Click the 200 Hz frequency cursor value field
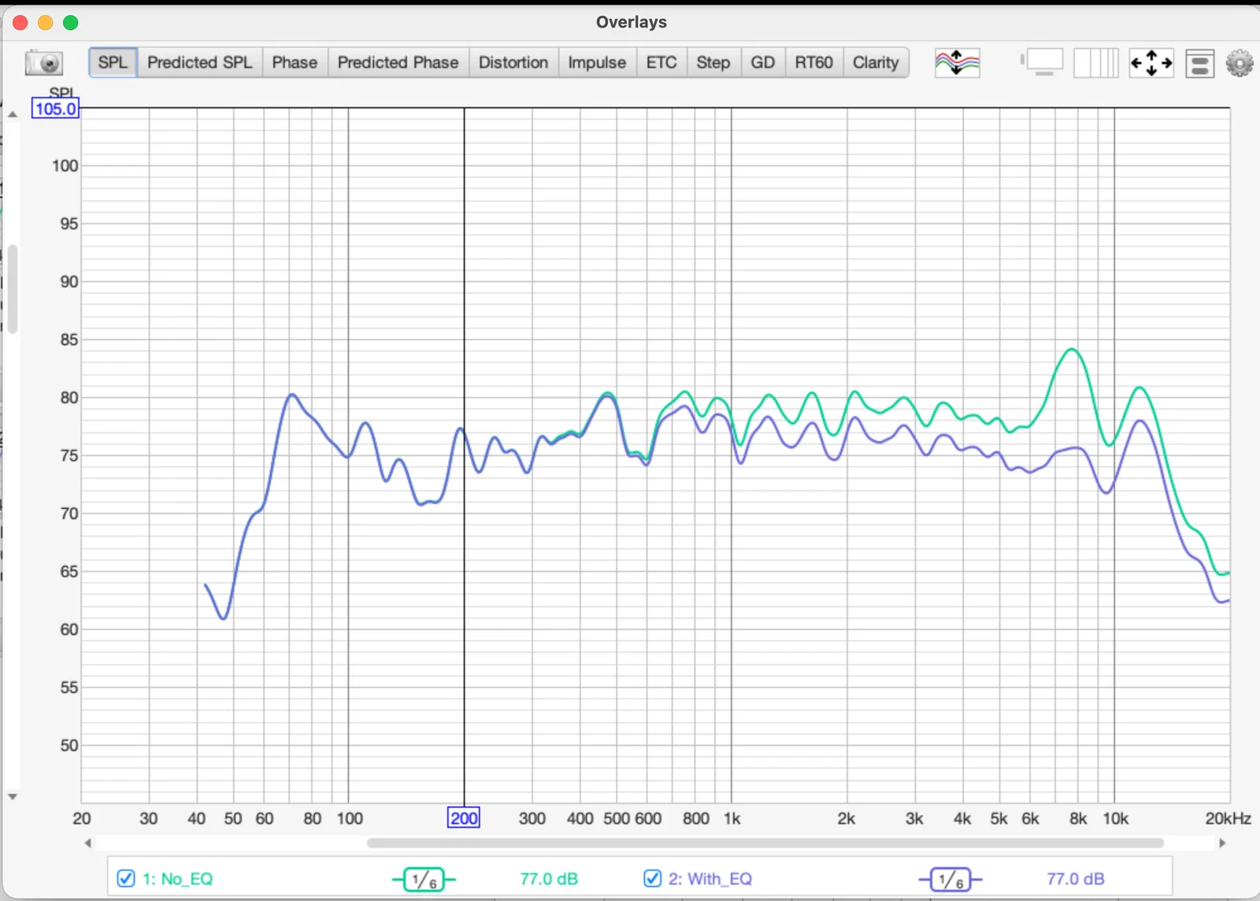The width and height of the screenshot is (1260, 901). [x=464, y=818]
